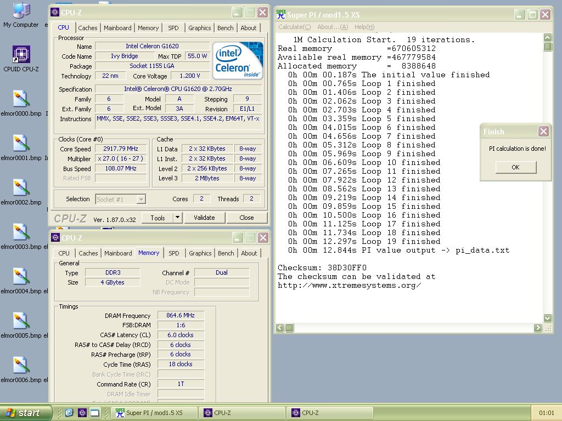Screen dimensions: 562x421
Task: Open the Tools dropdown arrow
Action: coord(177,217)
